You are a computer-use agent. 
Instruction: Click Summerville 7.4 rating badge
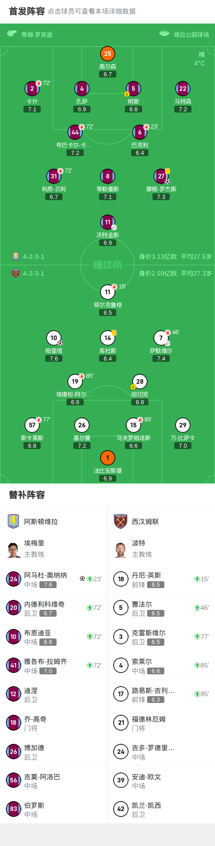click(161, 359)
